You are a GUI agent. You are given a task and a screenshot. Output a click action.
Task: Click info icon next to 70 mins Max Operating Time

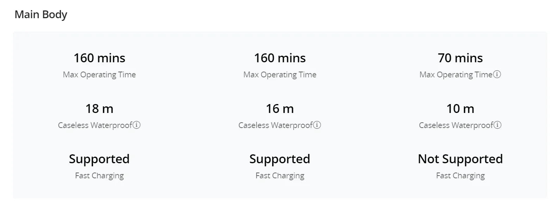[x=497, y=75]
